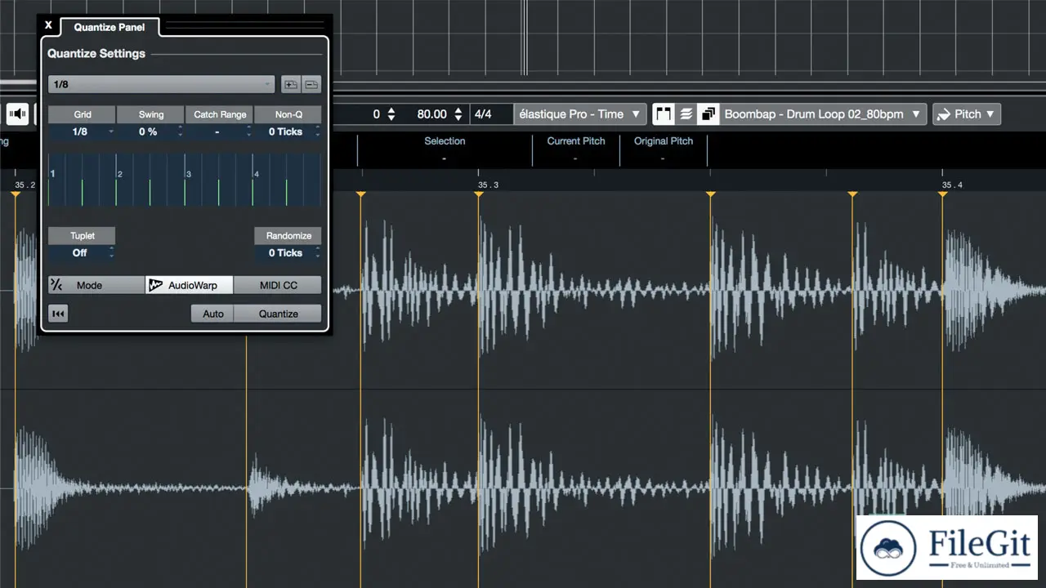Click the overlapping squares icon in toolbar
This screenshot has height=588, width=1046.
point(708,114)
